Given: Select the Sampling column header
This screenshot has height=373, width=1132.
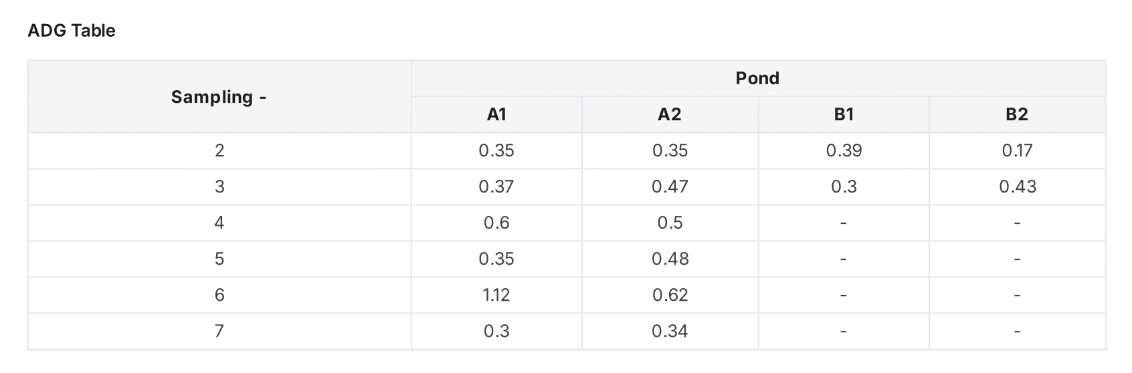Looking at the screenshot, I should (219, 97).
